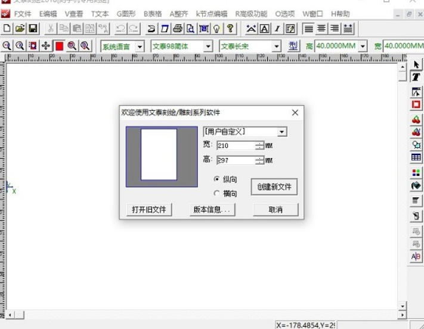Click the 版本信息 button

click(212, 210)
